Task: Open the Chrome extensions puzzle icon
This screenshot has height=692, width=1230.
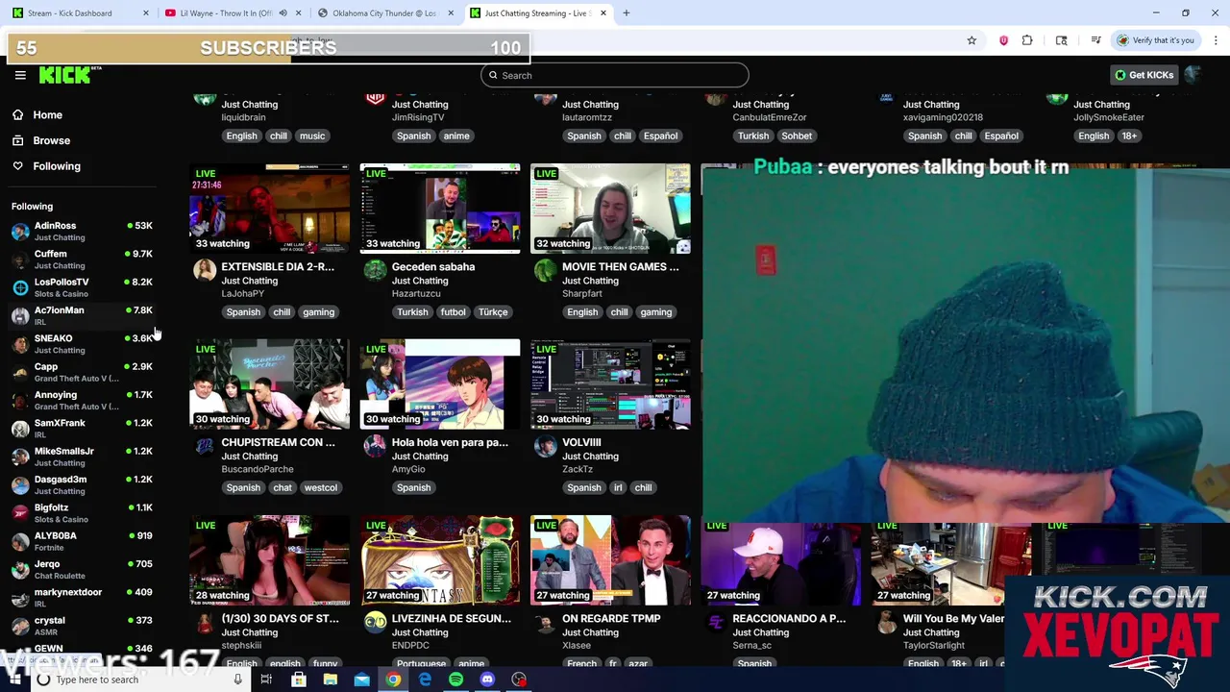Action: (1027, 40)
